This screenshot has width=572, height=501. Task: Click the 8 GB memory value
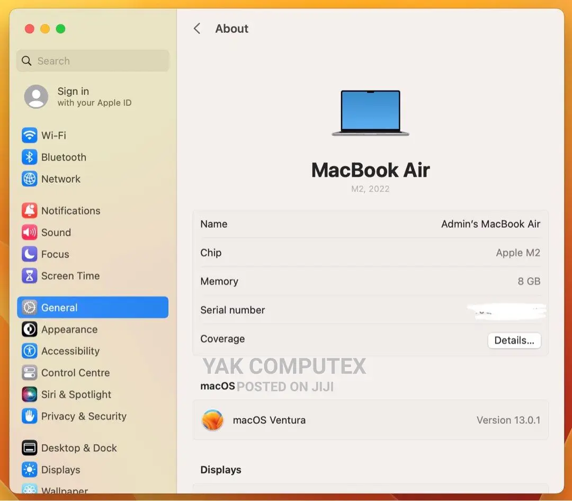[529, 281]
